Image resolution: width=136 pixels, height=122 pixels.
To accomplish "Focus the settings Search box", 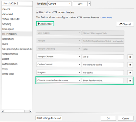I will click(17, 3).
